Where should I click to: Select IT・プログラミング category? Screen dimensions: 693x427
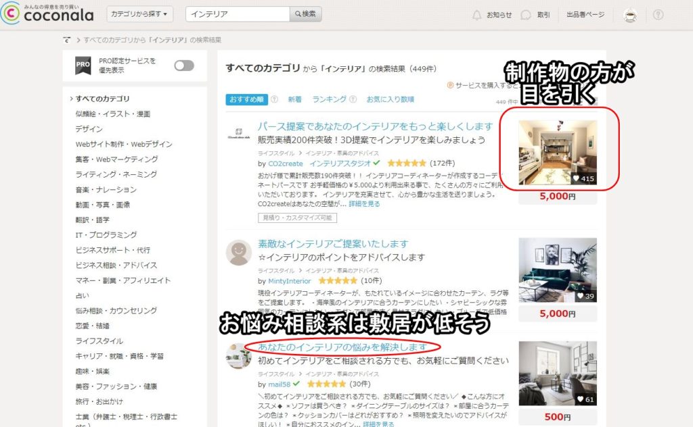(x=106, y=235)
